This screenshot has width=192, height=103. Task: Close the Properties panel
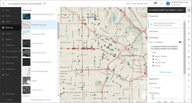[183, 16]
